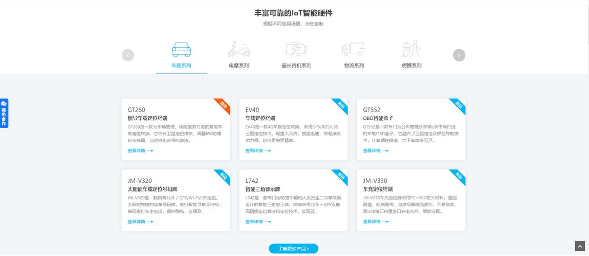Click the back-to-top arrow button
The image size is (589, 256).
point(580,246)
